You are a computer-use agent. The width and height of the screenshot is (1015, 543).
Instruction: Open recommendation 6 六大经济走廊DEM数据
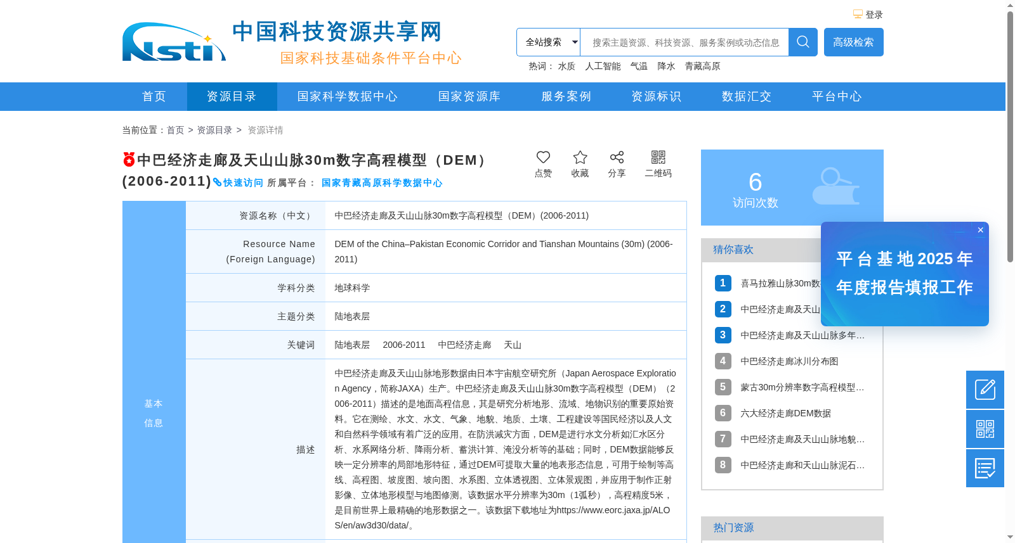(785, 413)
